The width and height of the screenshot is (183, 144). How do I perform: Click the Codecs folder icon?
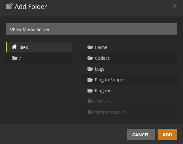coord(90,58)
